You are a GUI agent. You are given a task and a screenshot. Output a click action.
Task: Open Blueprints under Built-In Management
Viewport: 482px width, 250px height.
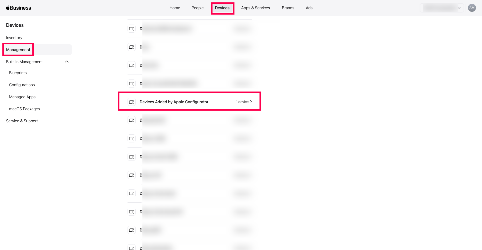click(18, 73)
